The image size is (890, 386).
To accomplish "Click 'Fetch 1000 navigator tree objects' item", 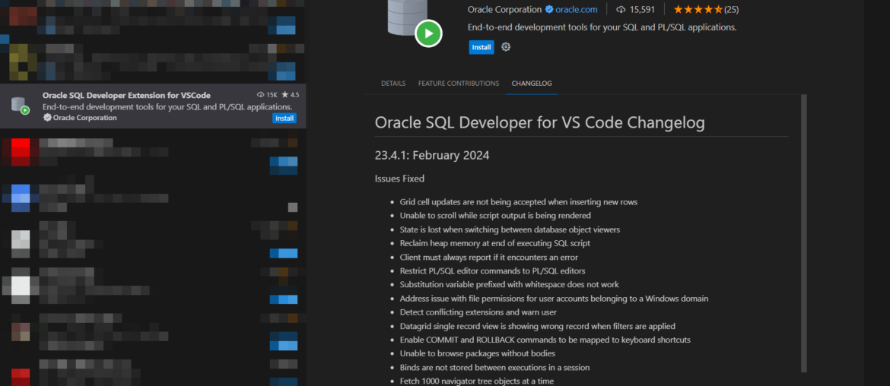I will click(476, 381).
